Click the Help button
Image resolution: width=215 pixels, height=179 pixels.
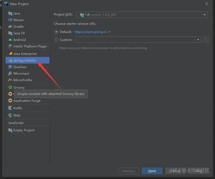coord(199,171)
